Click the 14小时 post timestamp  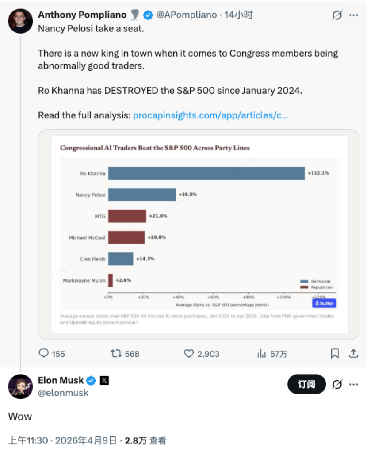tap(239, 15)
